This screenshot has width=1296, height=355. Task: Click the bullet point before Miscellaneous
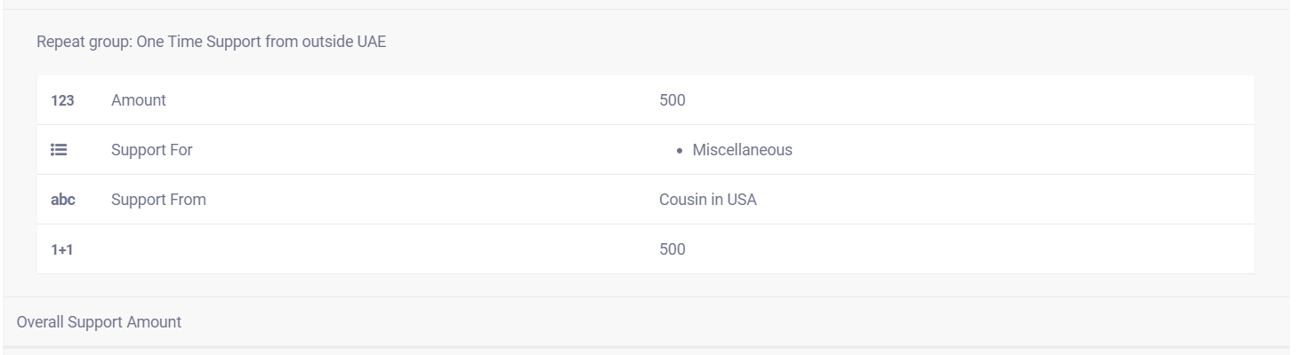[680, 151]
